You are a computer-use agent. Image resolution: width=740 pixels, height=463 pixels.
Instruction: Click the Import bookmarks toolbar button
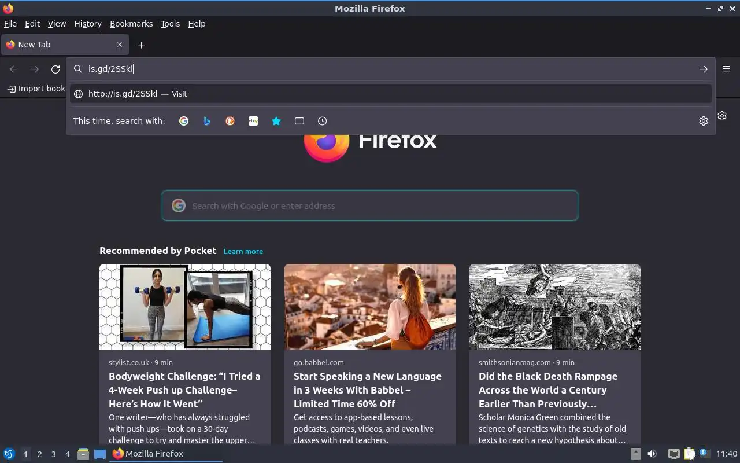(36, 89)
